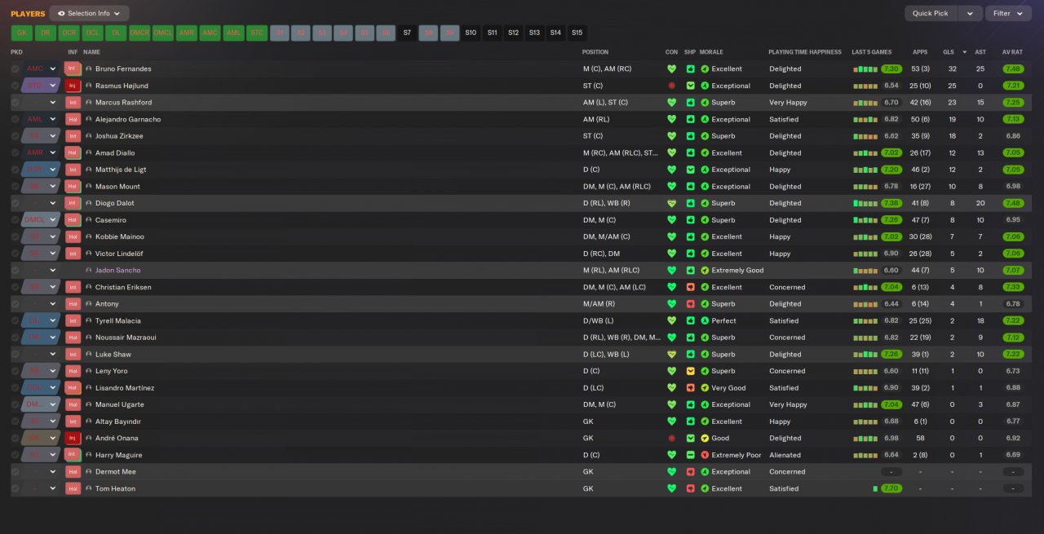Click Diogo Dalot's yellow-green condition heart

point(671,203)
